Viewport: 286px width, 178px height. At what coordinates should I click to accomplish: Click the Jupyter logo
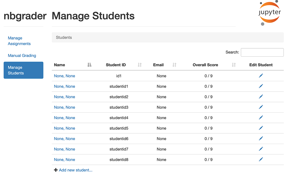pyautogui.click(x=269, y=12)
